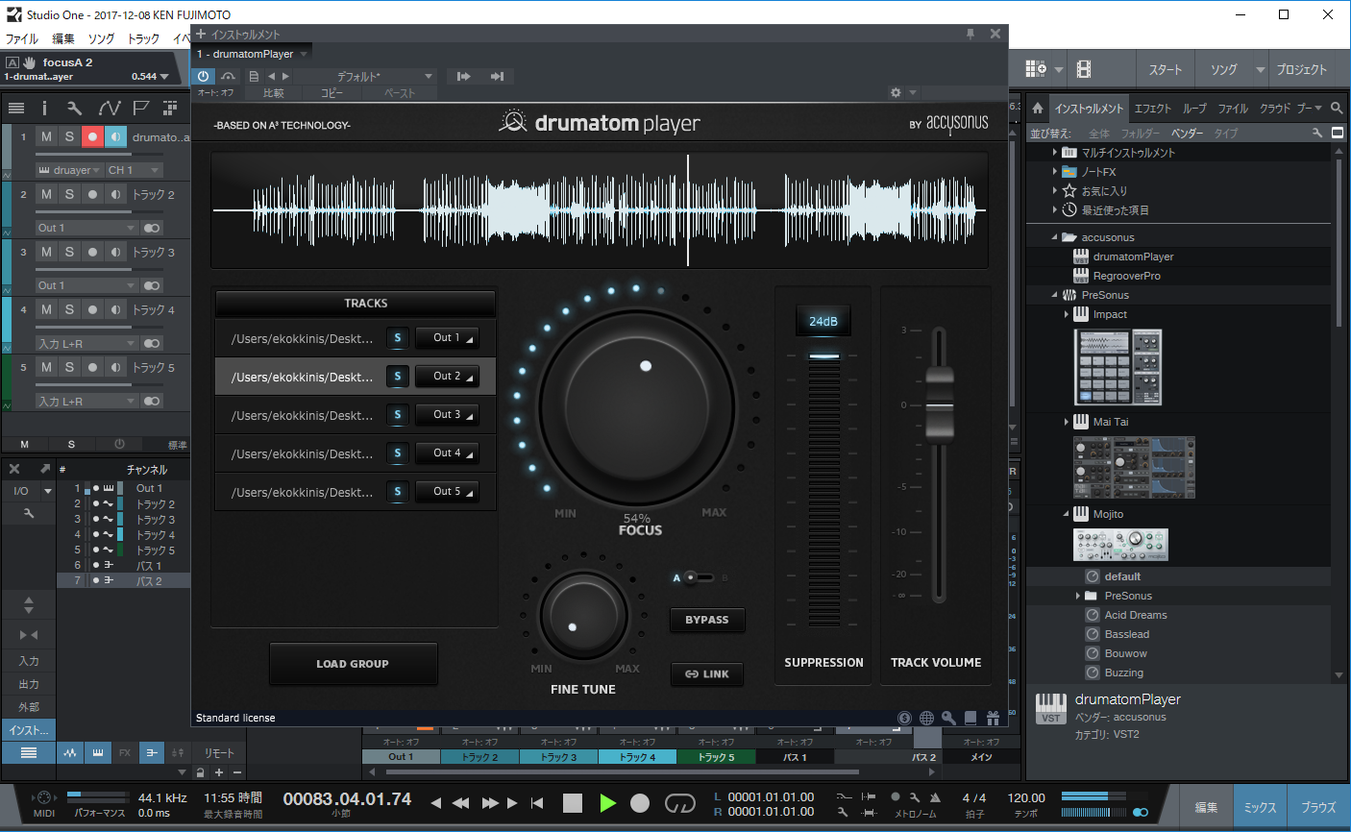
Task: Click the Mai Tai thumbnail image
Action: click(x=1134, y=467)
